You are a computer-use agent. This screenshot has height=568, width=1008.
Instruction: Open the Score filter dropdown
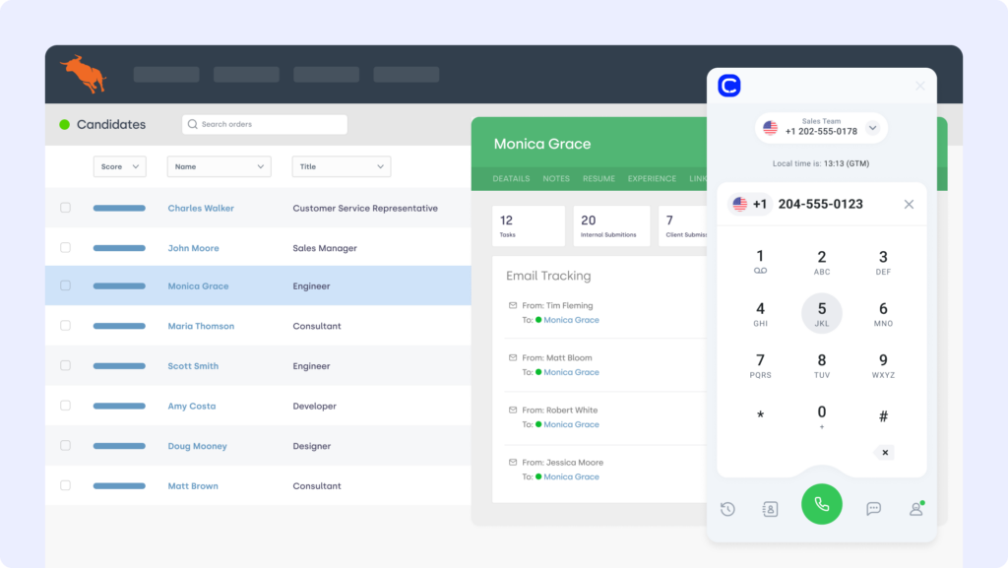point(119,166)
